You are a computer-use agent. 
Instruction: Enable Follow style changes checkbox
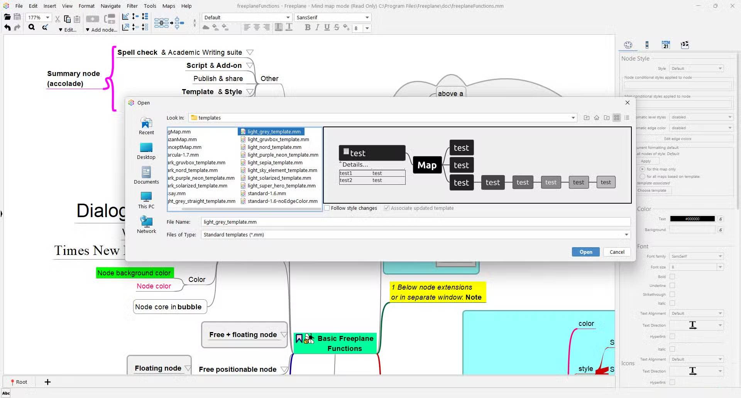327,208
